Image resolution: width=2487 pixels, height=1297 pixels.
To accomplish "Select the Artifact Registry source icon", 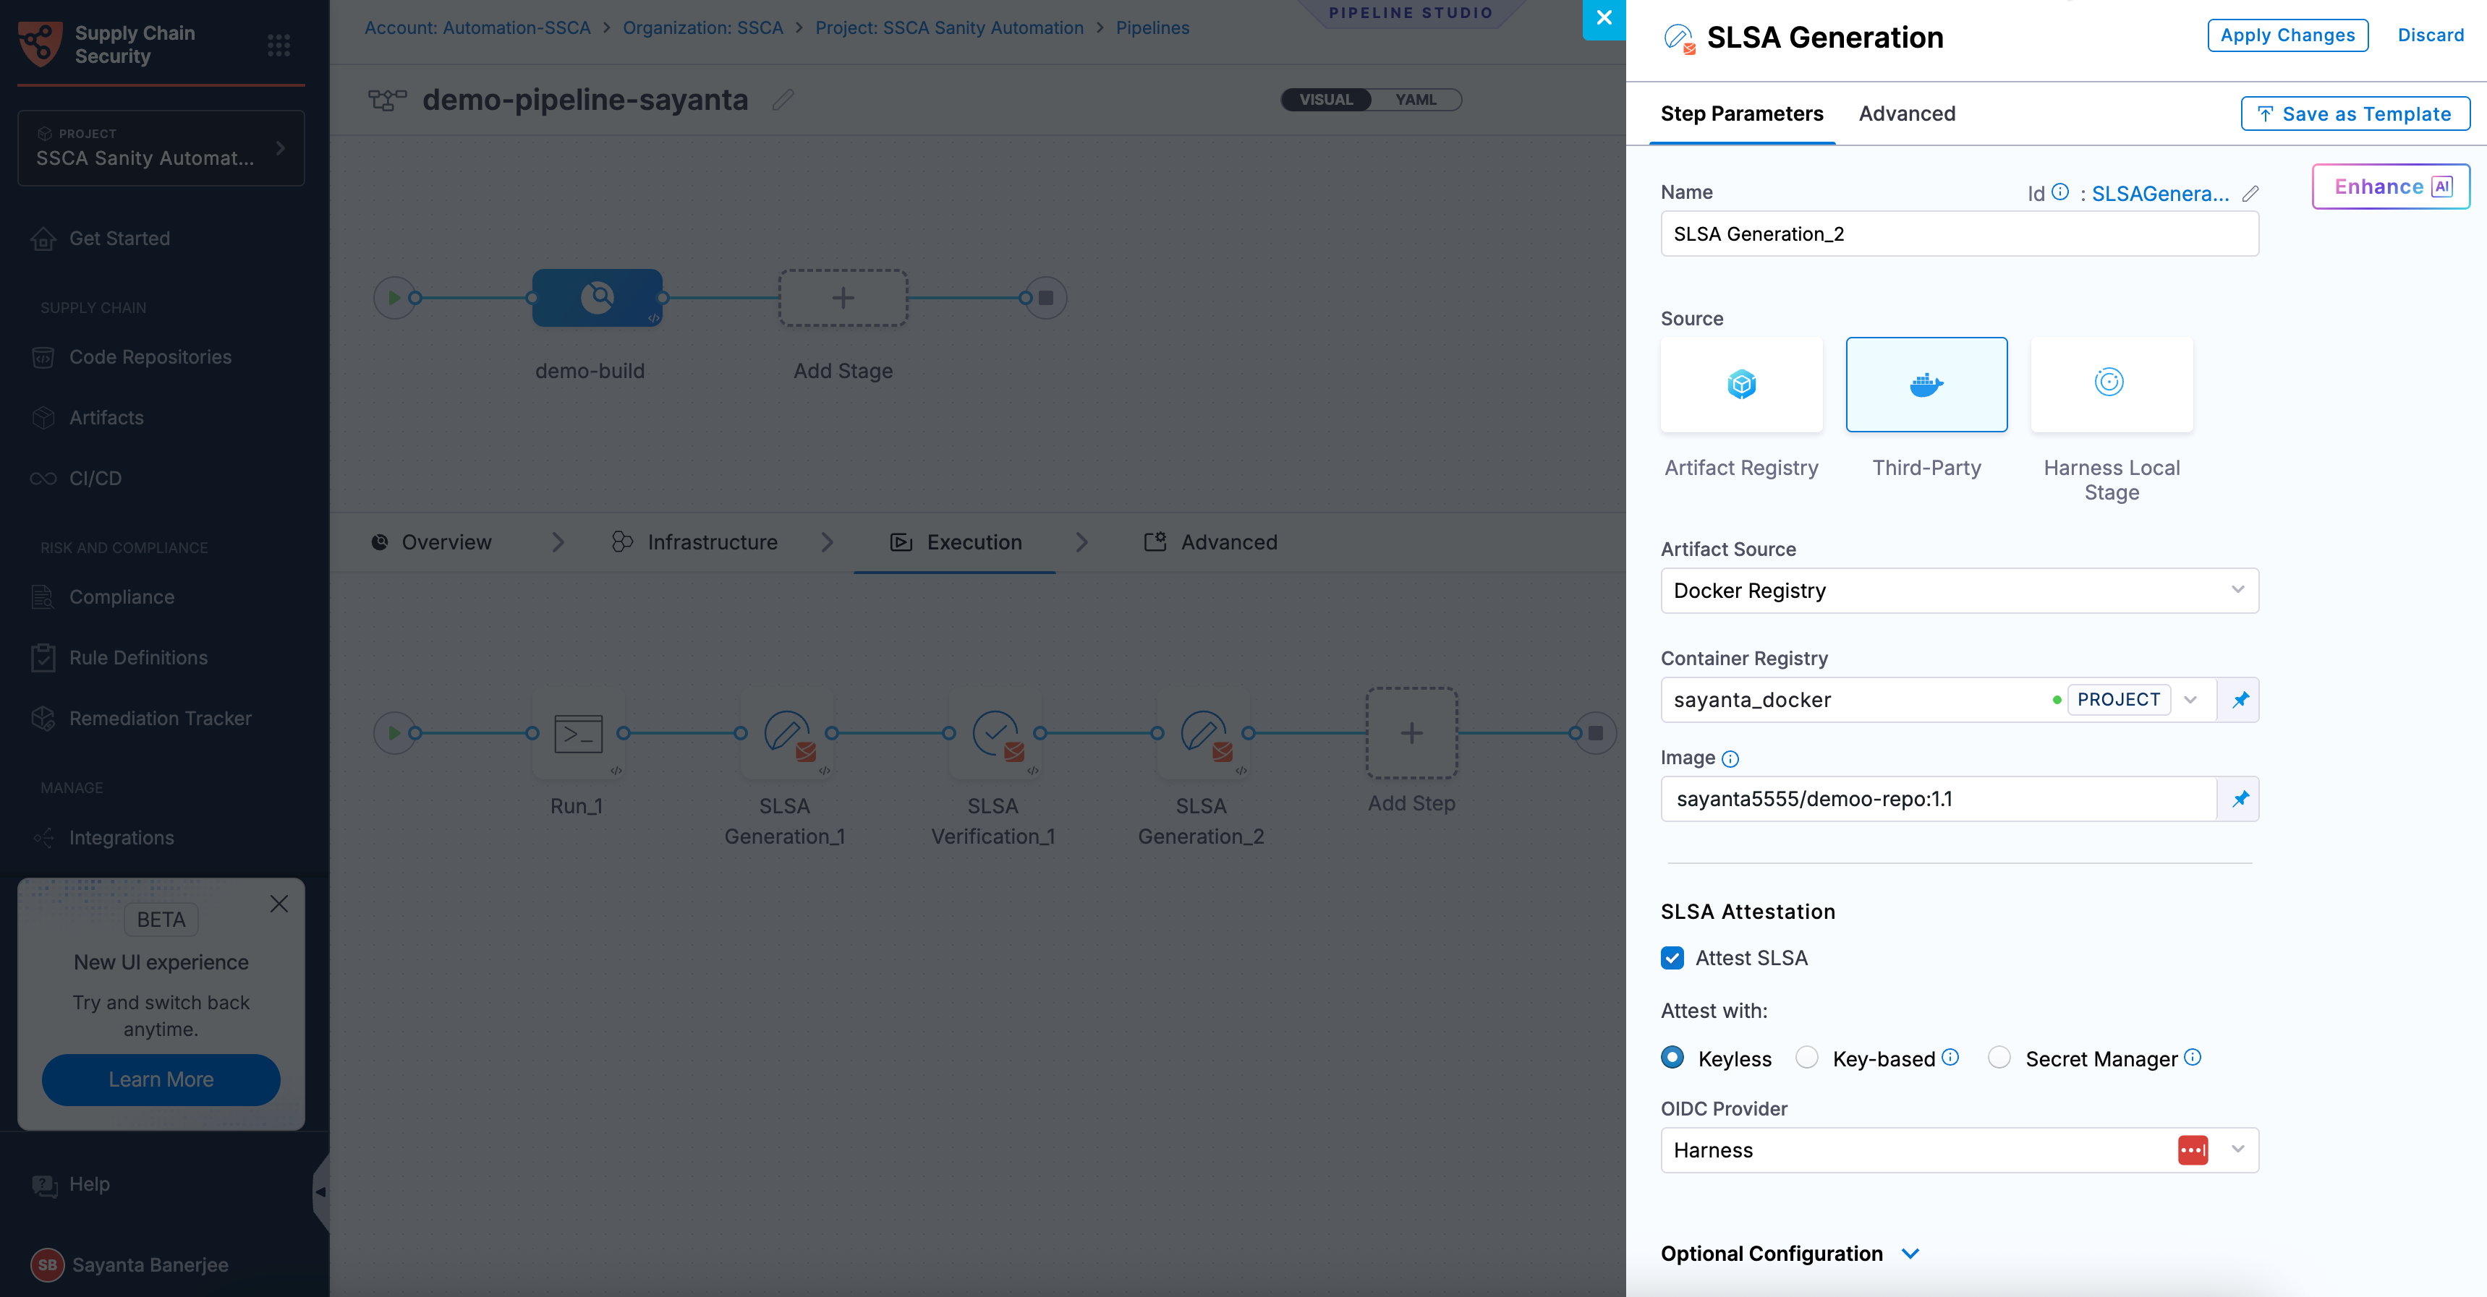I will (1740, 384).
